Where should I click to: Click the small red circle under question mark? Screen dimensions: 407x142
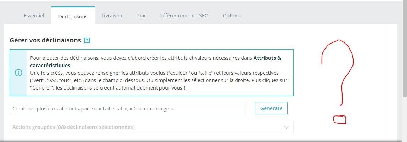[x=339, y=119]
